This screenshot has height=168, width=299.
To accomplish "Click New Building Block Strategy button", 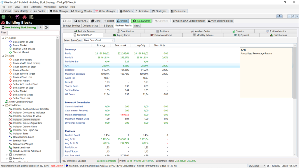I will (x=19, y=27).
